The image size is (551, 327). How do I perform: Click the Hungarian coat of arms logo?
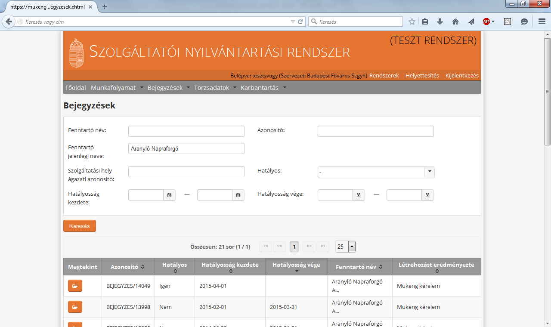[x=77, y=53]
